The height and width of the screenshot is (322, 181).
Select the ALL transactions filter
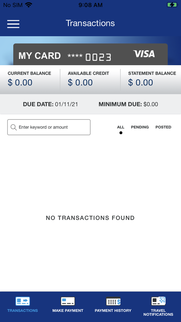120,127
